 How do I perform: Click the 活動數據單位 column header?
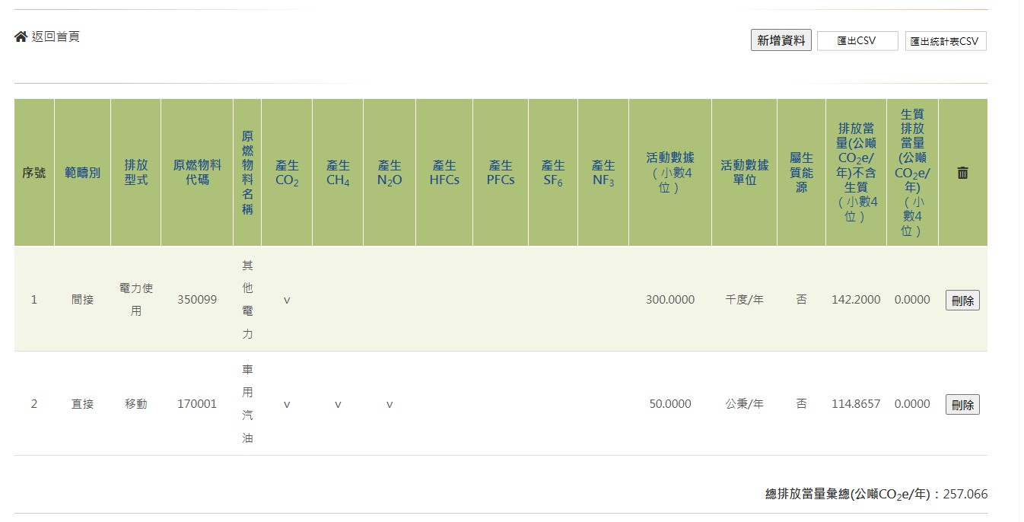pos(744,173)
